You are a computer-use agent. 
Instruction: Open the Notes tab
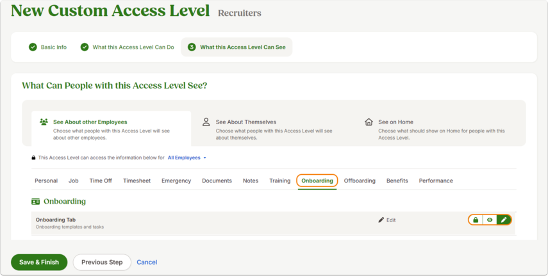(251, 181)
